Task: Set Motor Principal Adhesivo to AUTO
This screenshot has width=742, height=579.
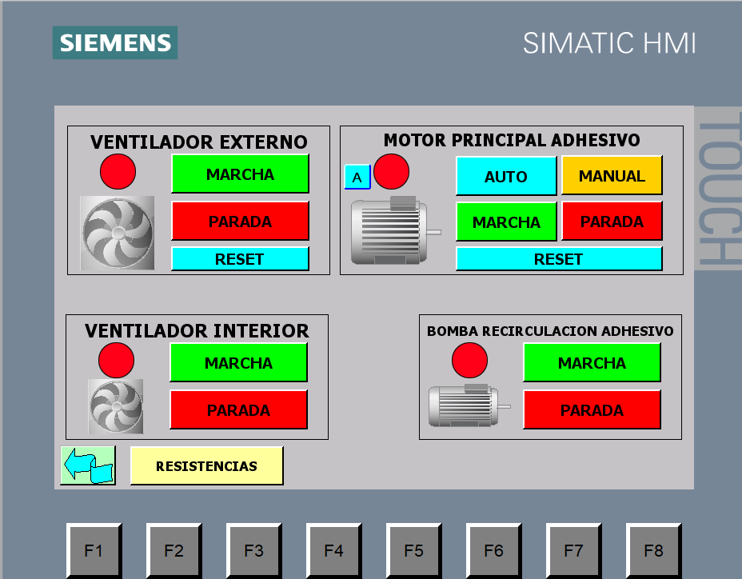Action: pyautogui.click(x=506, y=176)
